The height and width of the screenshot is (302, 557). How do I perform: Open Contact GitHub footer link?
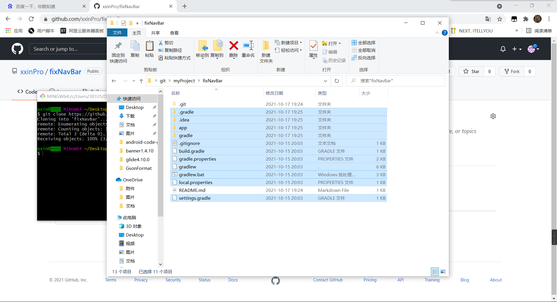coord(328,280)
